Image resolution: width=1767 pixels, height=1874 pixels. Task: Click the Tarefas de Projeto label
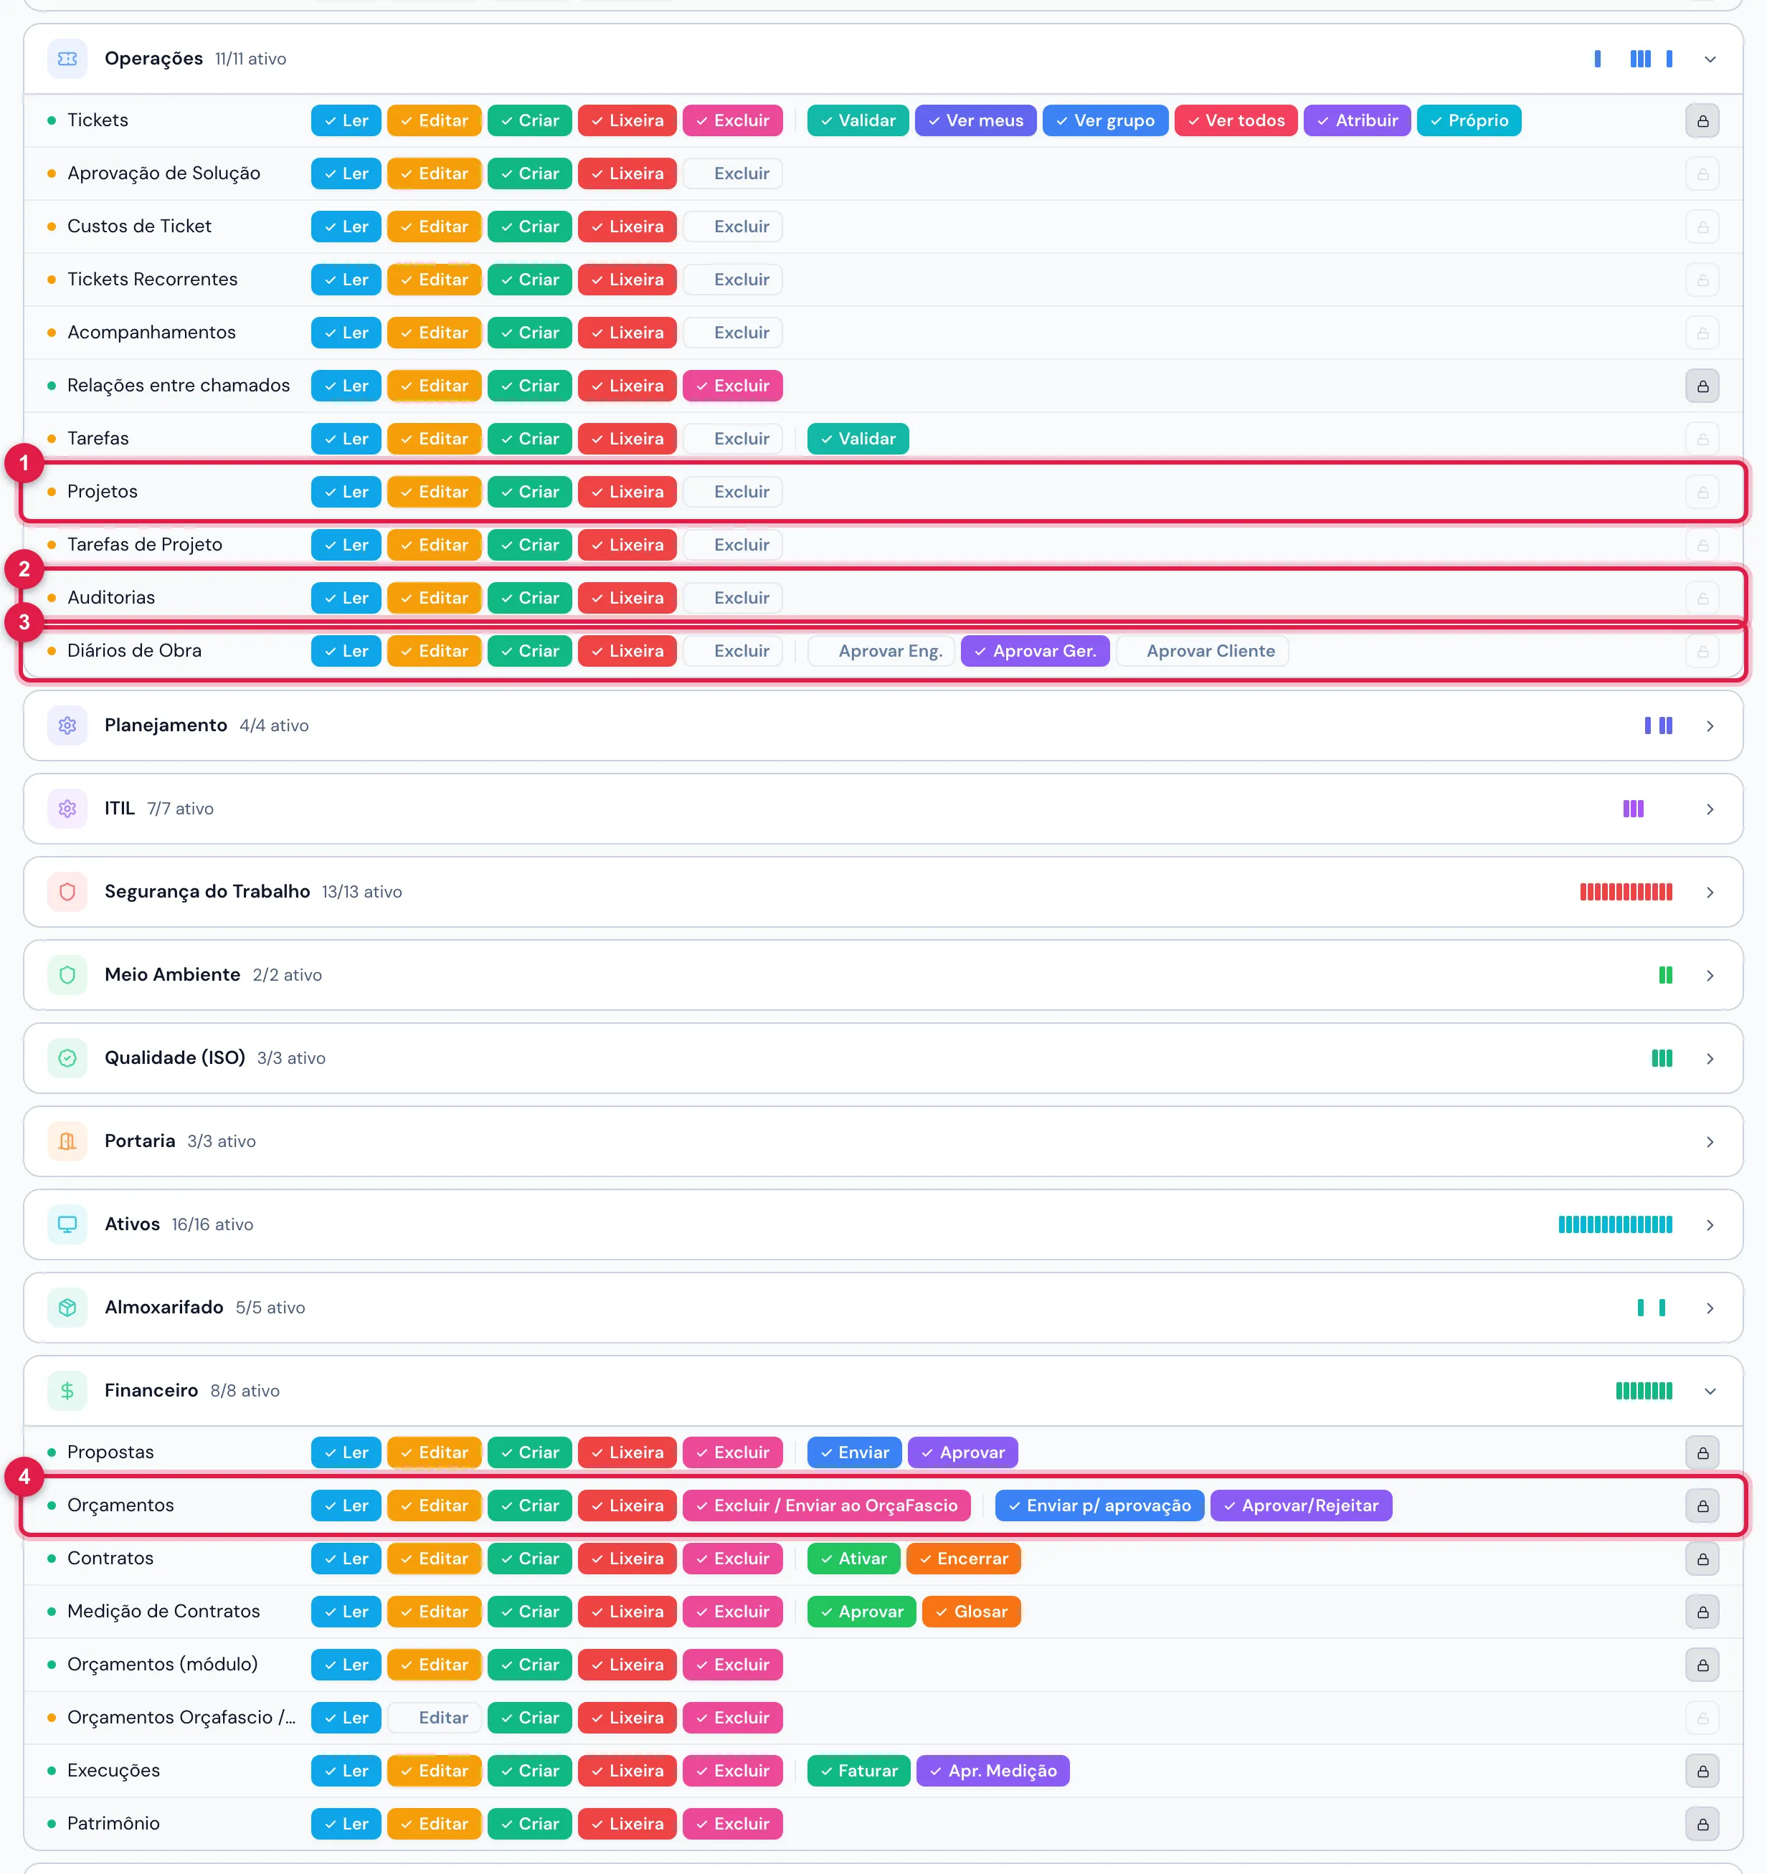pos(144,545)
